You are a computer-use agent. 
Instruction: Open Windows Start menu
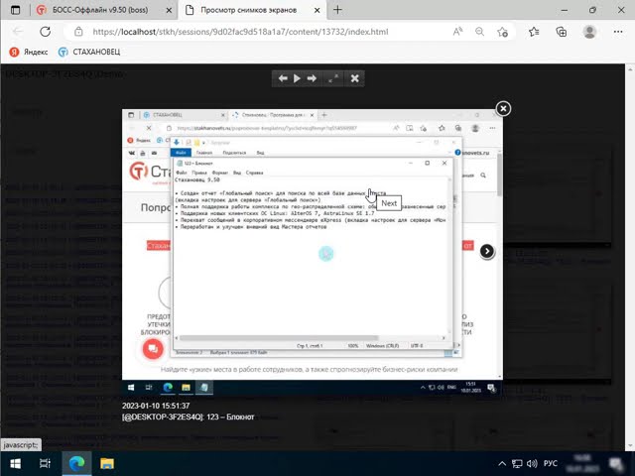click(x=14, y=463)
